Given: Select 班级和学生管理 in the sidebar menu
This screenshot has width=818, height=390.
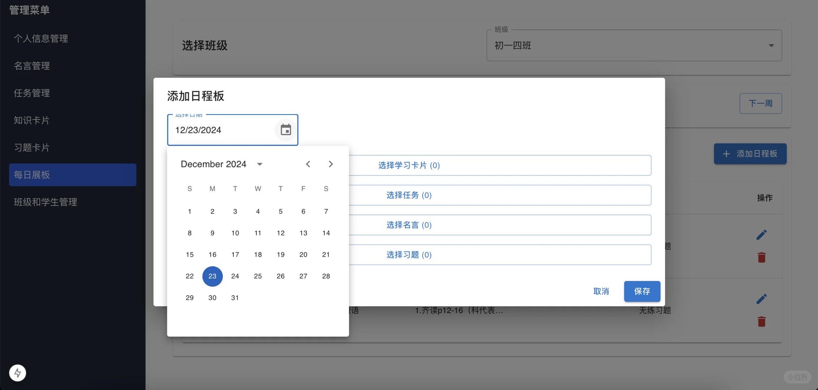Looking at the screenshot, I should (45, 202).
